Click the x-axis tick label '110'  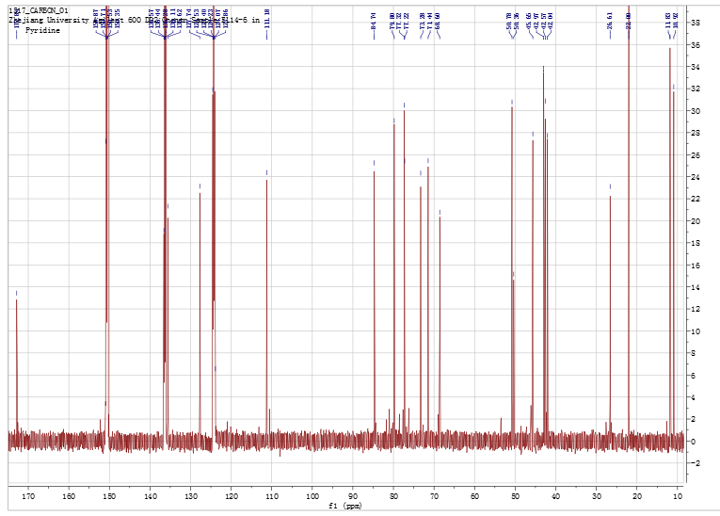pos(272,496)
